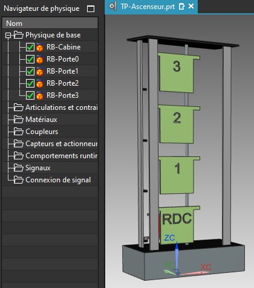254x288 pixels.
Task: Click the RB-Porte0 rigid body cube icon
Action: (x=40, y=59)
